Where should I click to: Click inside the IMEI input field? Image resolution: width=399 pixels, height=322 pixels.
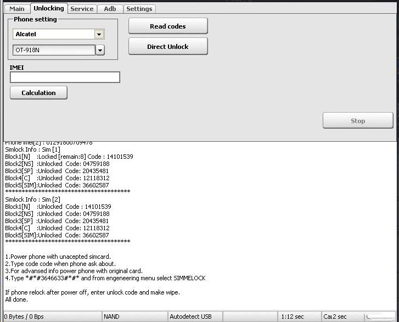click(65, 77)
